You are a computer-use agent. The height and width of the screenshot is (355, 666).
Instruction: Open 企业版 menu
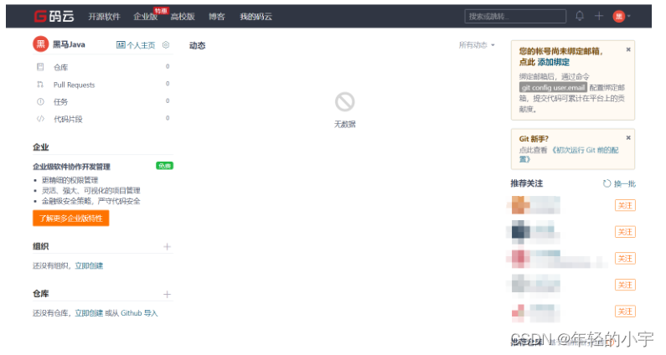tap(145, 17)
